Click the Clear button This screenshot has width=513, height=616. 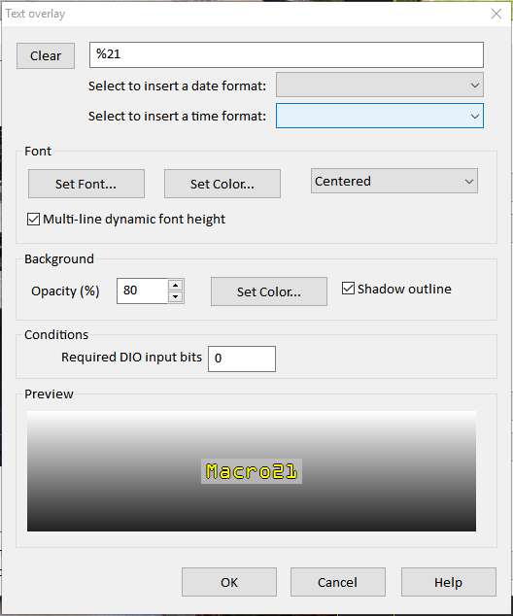[x=46, y=55]
